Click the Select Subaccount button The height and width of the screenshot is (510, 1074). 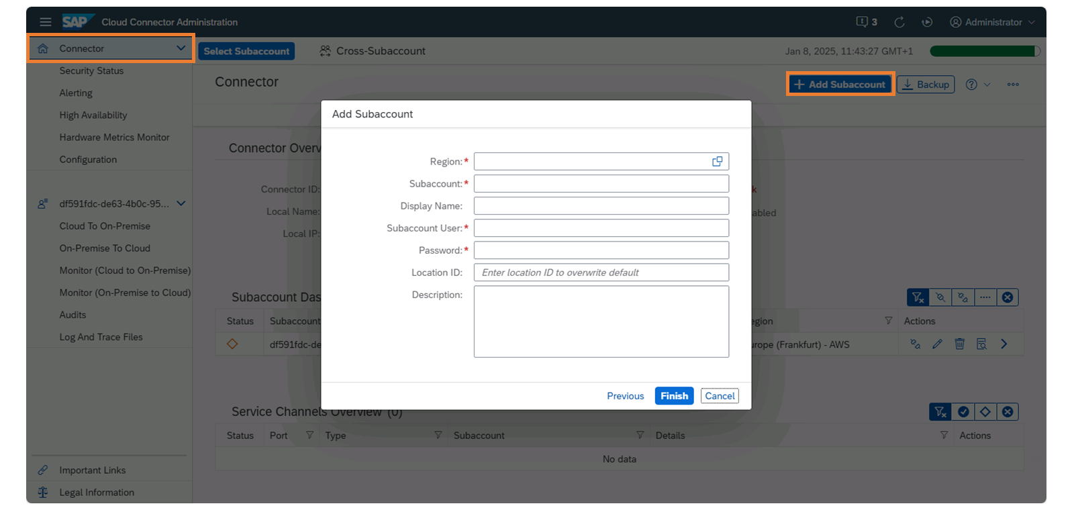pos(246,51)
